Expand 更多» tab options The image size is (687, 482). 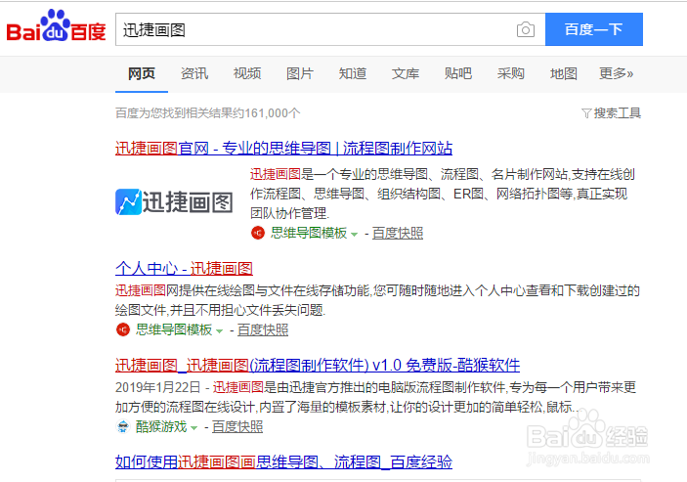pyautogui.click(x=616, y=73)
